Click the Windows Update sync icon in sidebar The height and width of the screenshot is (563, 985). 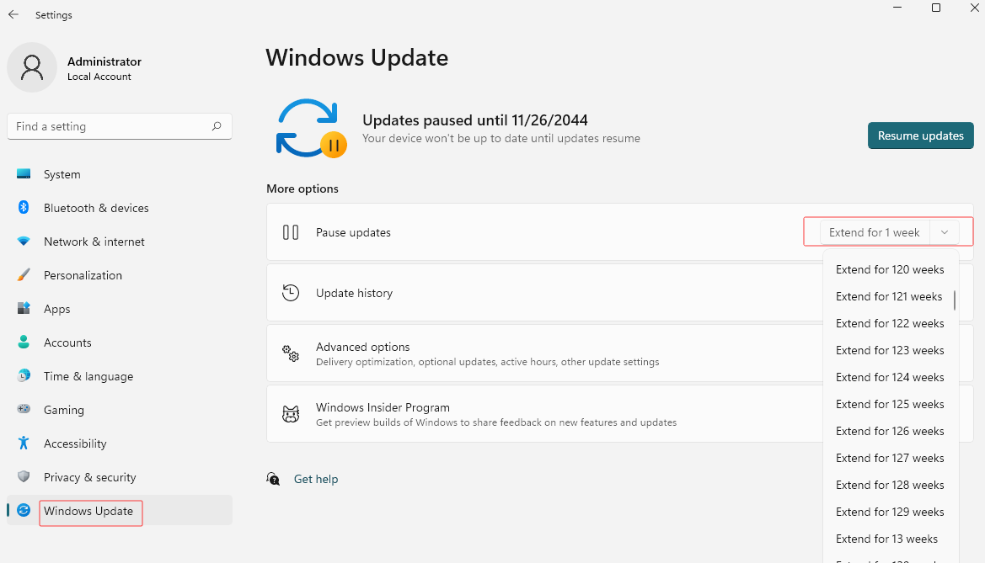(24, 510)
